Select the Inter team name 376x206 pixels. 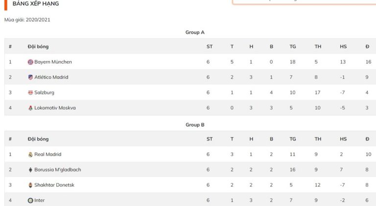pos(40,200)
